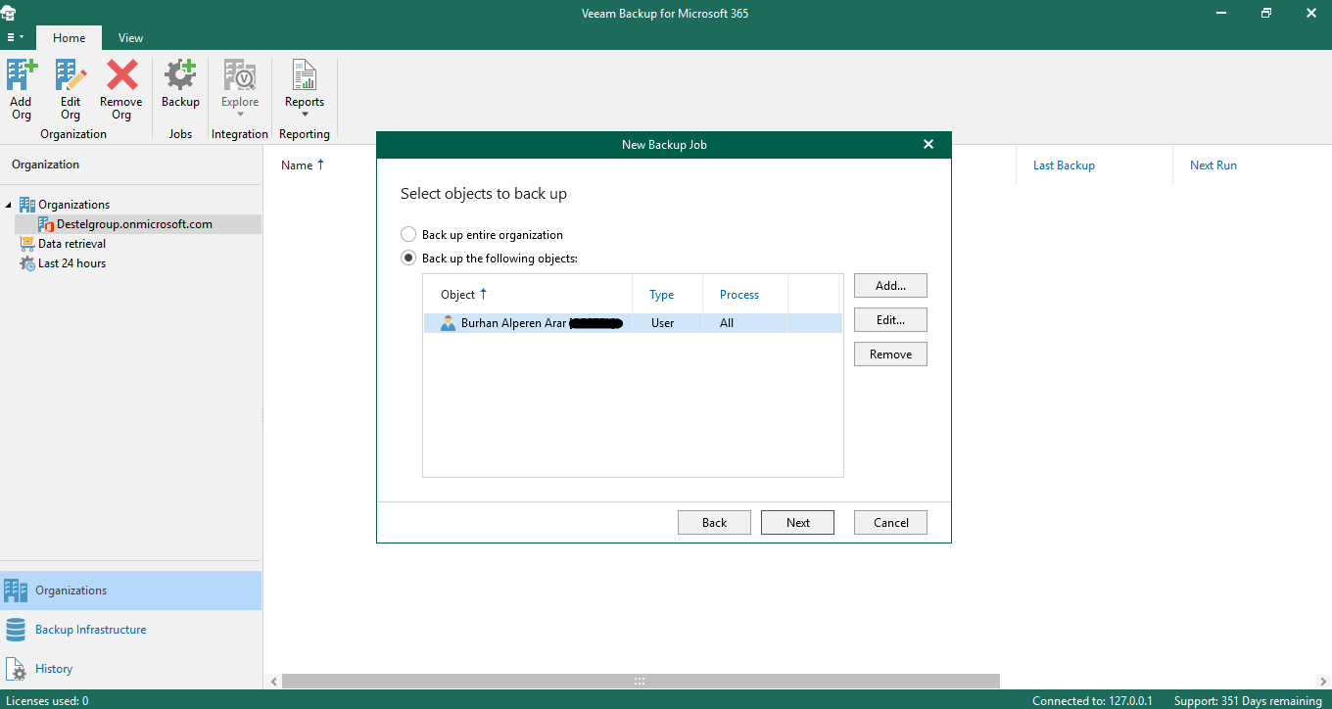The image size is (1332, 709).
Task: Select the Organizations root tree item
Action: (73, 205)
